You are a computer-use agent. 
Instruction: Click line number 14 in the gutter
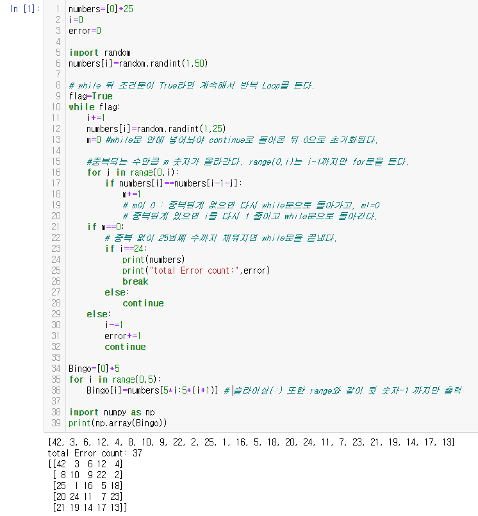[x=56, y=151]
